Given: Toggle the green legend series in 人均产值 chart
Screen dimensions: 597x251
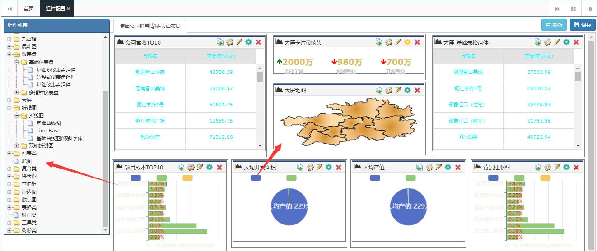Looking at the screenshot, I should click(410, 178).
